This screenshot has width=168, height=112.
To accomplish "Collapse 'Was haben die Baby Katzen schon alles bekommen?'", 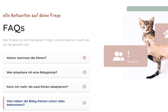I will pos(46,103).
